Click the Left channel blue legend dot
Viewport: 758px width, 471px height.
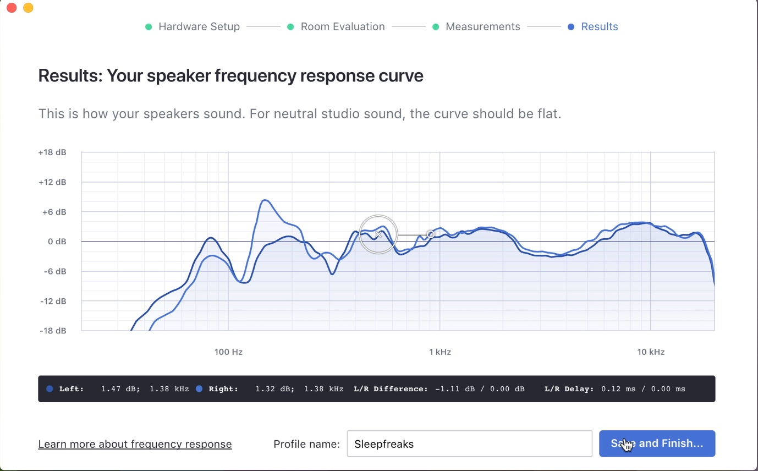[50, 389]
